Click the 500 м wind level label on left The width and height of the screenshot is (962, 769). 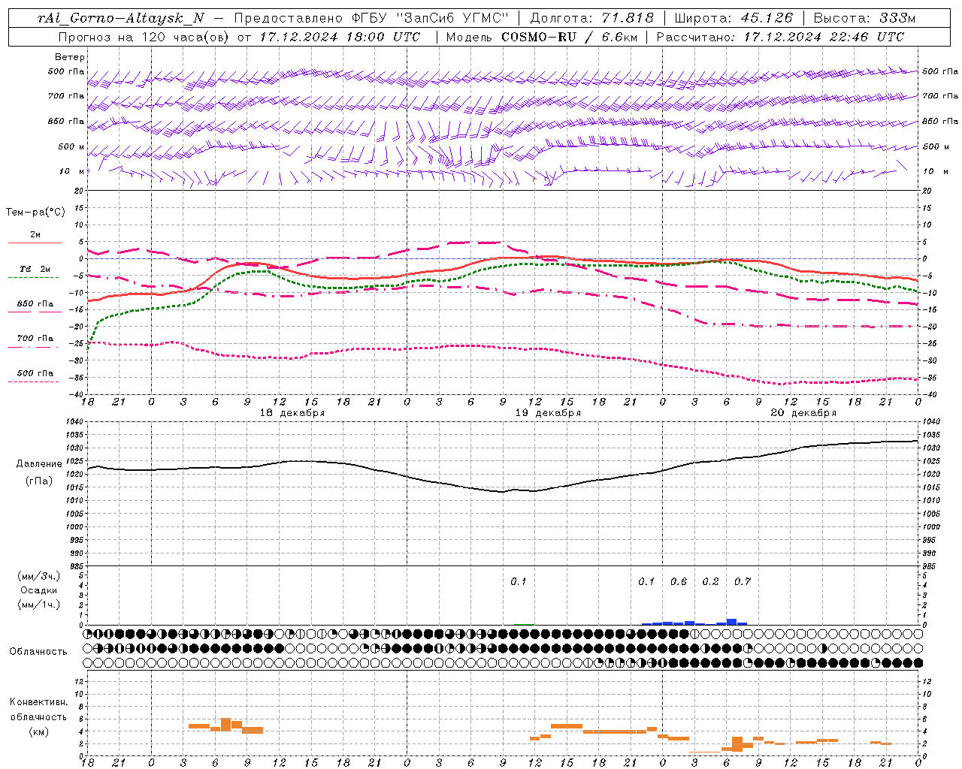tap(71, 147)
